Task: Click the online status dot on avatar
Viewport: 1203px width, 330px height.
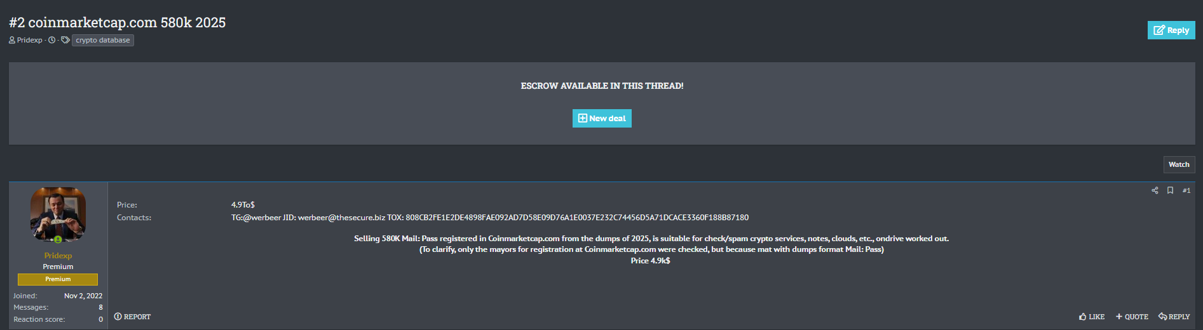Action: [x=58, y=239]
